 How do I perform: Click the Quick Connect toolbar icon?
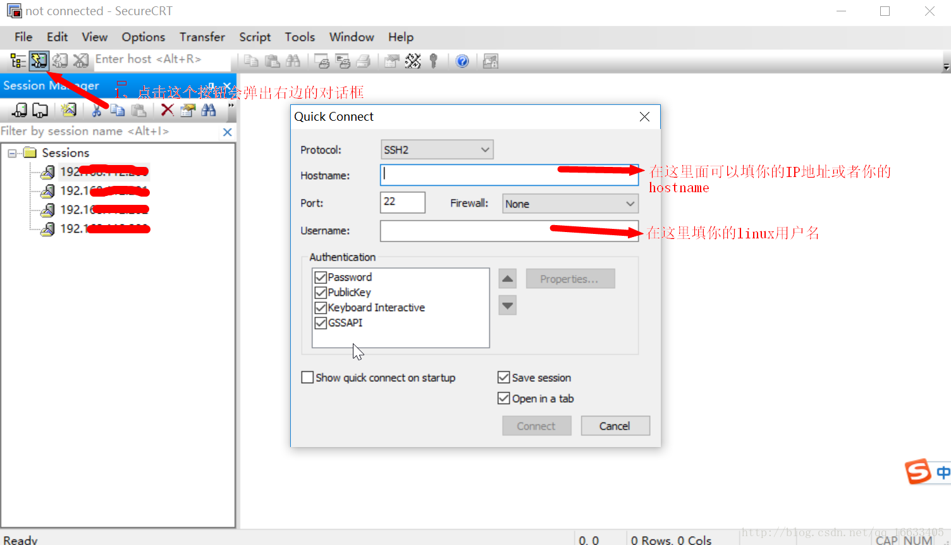[x=39, y=61]
